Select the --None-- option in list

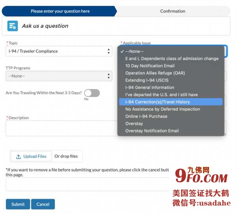pos(134,51)
